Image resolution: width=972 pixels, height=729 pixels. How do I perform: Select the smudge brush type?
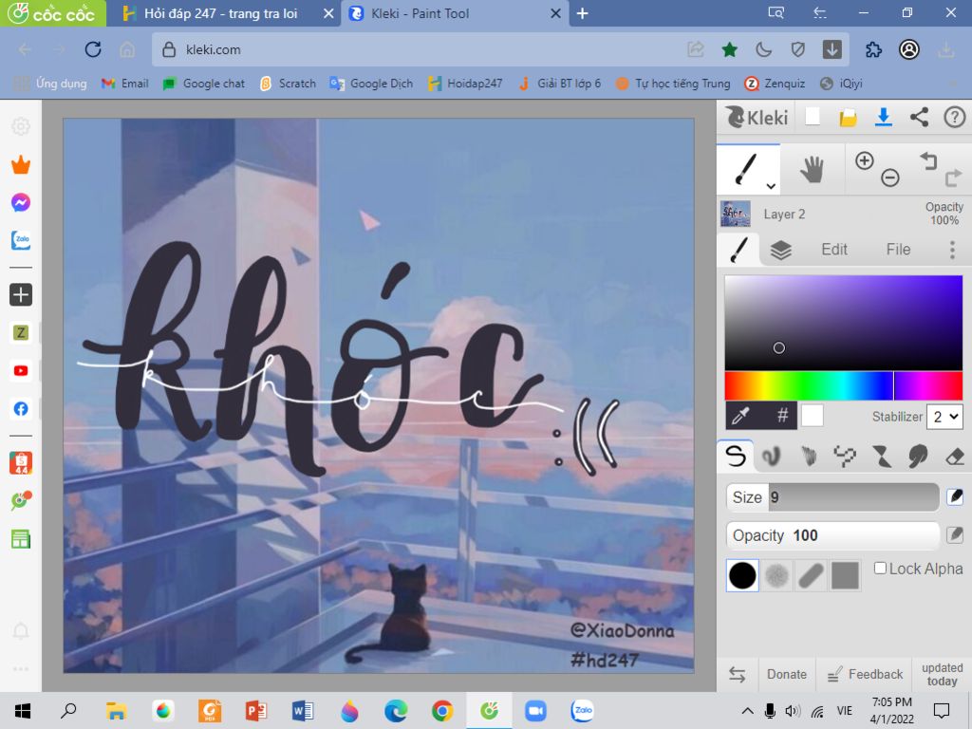pyautogui.click(x=918, y=457)
